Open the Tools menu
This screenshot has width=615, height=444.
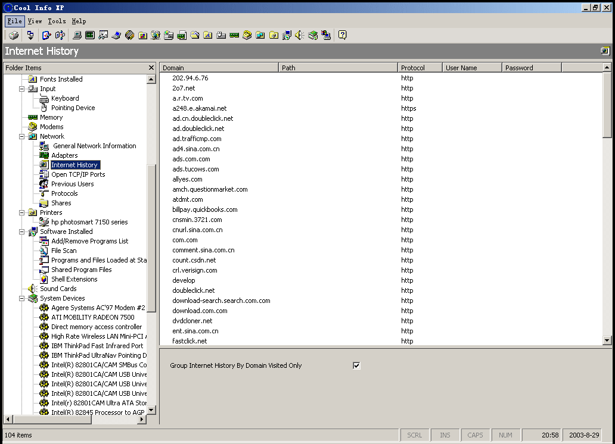[x=57, y=21]
